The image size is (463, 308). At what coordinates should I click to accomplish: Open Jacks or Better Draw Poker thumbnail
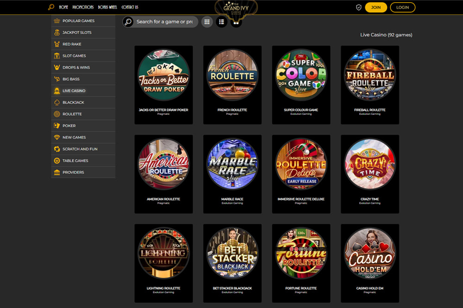[163, 75]
